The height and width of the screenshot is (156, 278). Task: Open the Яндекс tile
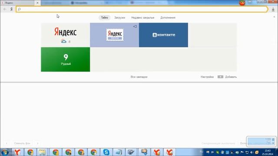[66, 35]
